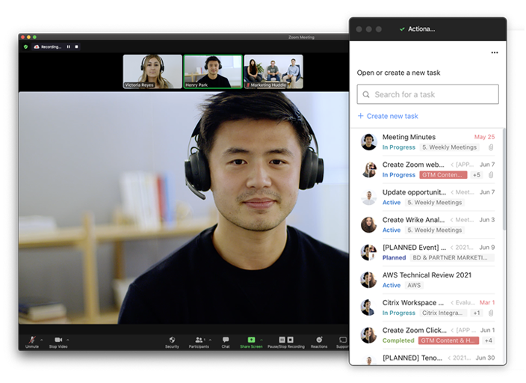Click In Progress status of Meeting Minutes
Image resolution: width=526 pixels, height=383 pixels.
pos(399,147)
